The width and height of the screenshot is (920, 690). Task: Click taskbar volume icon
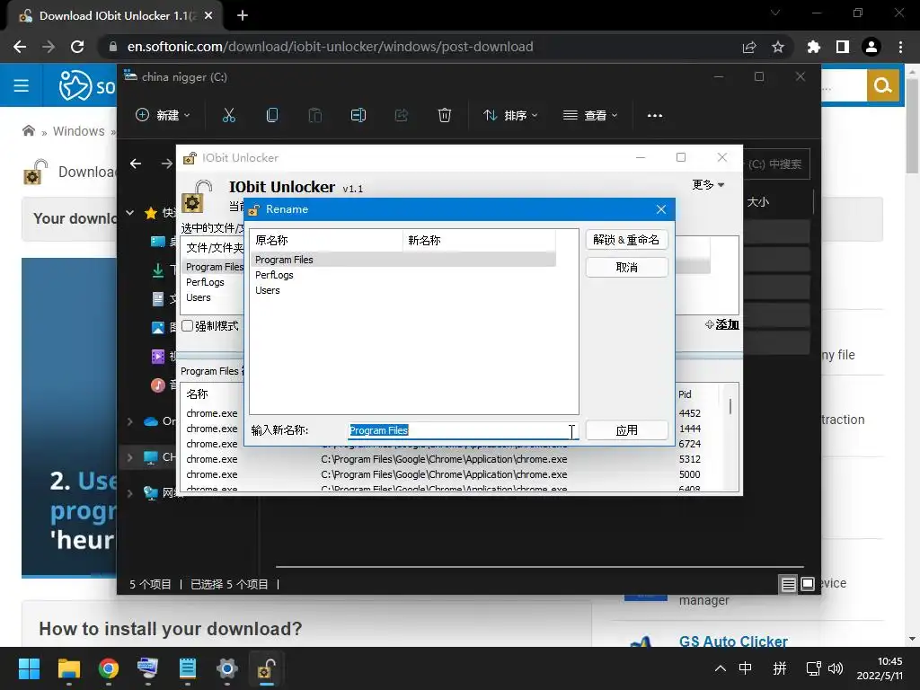pyautogui.click(x=836, y=668)
